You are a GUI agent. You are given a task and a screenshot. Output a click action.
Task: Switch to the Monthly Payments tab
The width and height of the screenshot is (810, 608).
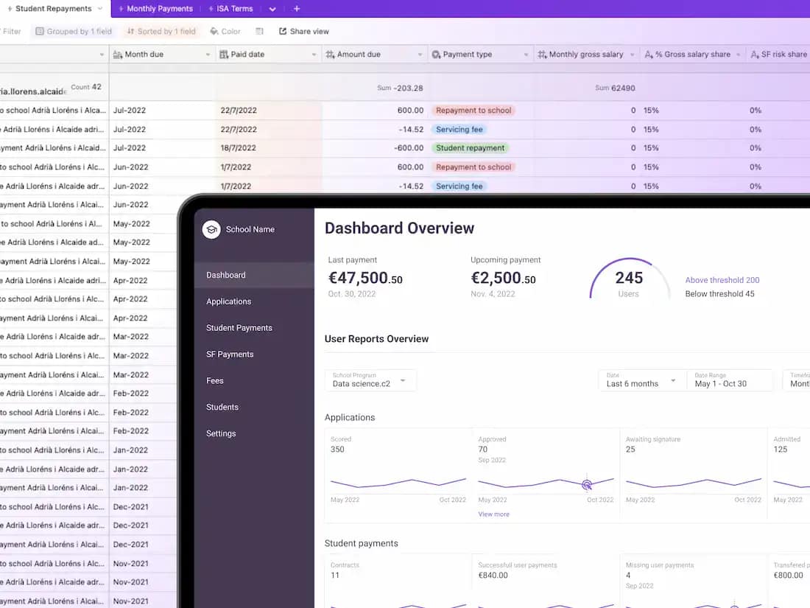coord(159,9)
